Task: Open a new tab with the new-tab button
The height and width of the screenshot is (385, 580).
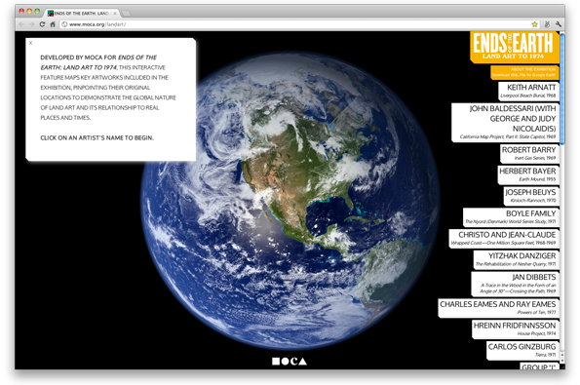Action: tap(126, 14)
